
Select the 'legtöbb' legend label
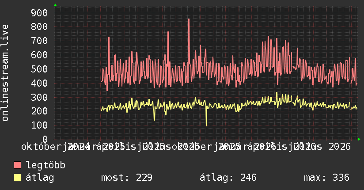(45, 165)
